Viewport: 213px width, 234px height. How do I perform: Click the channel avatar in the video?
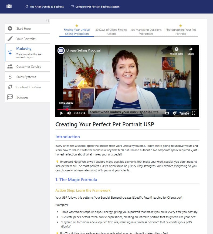tap(61, 50)
